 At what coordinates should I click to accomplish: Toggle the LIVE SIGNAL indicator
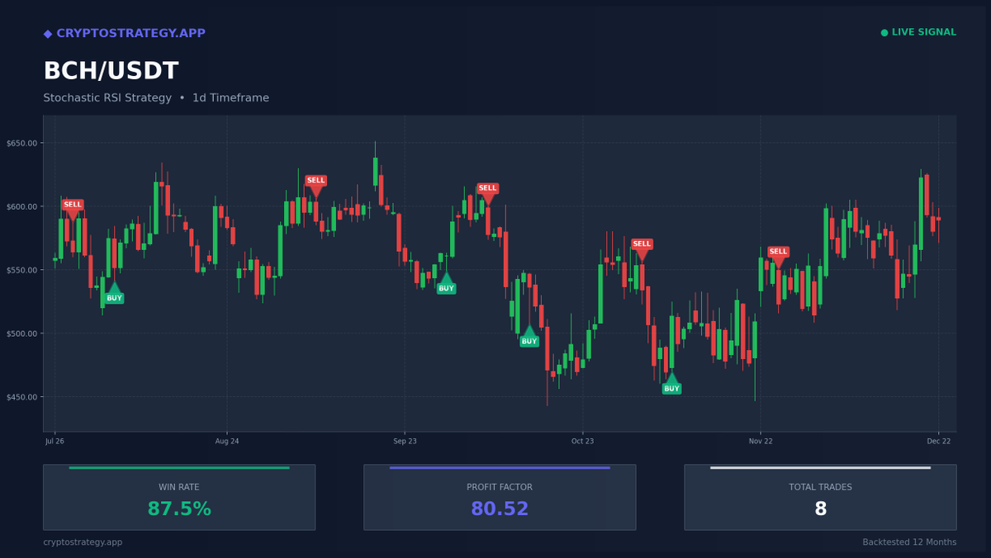coord(917,32)
